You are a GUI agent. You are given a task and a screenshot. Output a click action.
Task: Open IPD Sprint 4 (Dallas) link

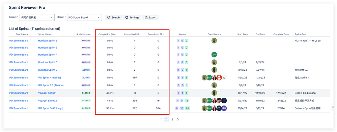pyautogui.click(x=50, y=78)
